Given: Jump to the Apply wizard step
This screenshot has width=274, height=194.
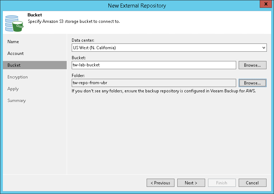Looking at the screenshot, I should 13,89.
